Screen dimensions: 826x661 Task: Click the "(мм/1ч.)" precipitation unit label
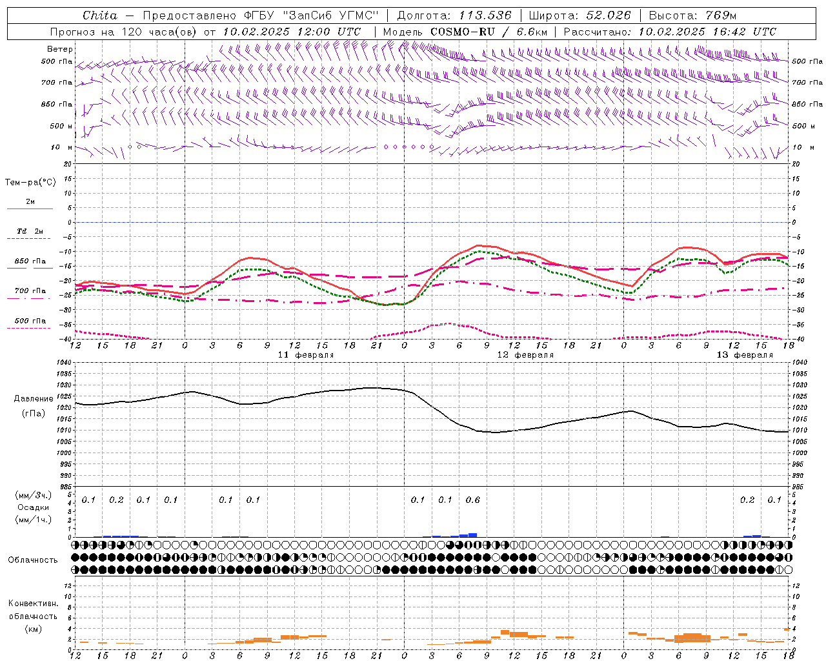pyautogui.click(x=34, y=520)
